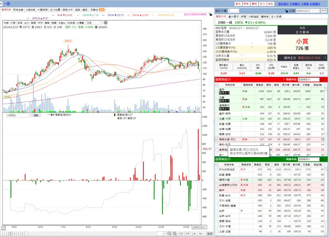Screen dimensions: 329x237
Task: Open the 月營收 tab
Action: pos(97,10)
